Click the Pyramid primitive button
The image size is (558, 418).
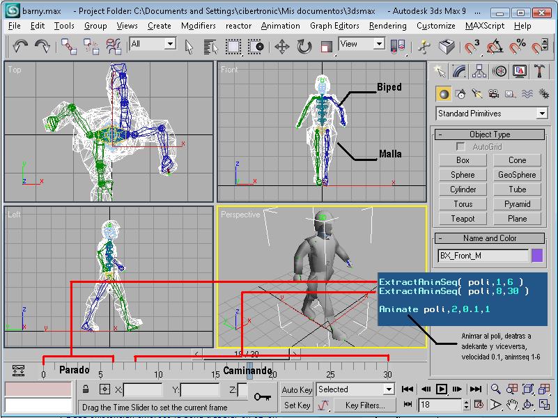517,204
